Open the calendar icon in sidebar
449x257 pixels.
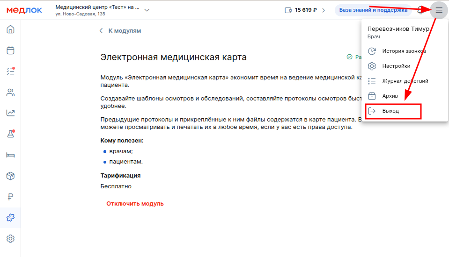click(10, 50)
